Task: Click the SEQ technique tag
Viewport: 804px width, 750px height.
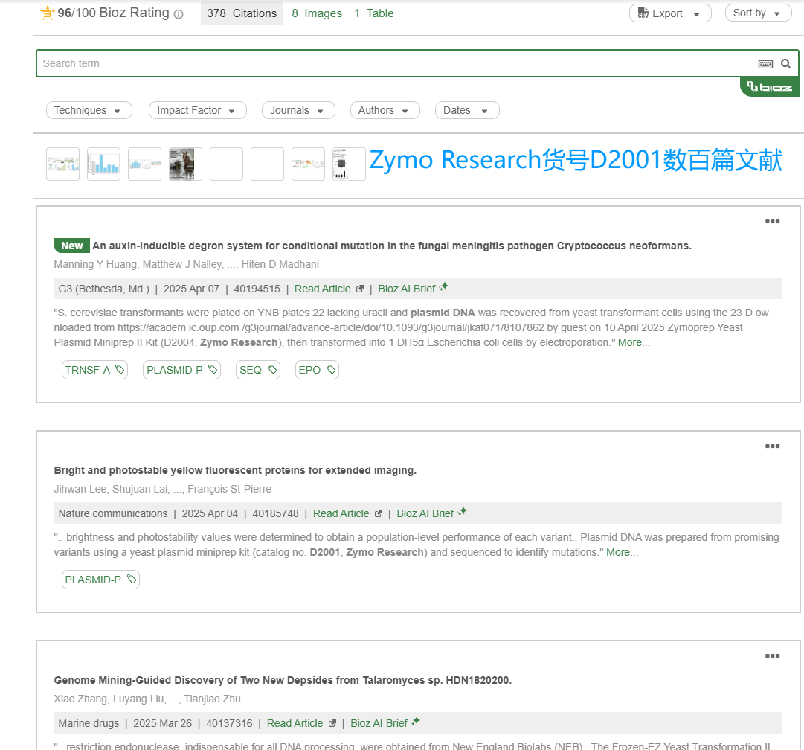Action: [258, 370]
